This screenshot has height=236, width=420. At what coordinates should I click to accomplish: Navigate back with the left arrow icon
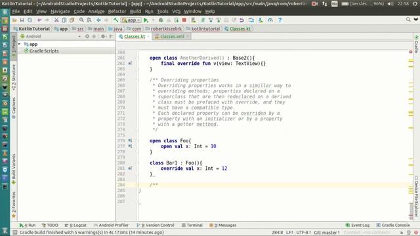click(98, 20)
